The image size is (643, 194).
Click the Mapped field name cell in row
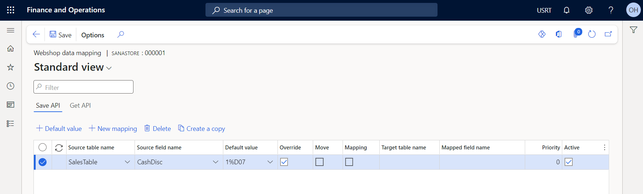coord(482,162)
